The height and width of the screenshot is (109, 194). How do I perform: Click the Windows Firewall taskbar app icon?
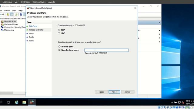(32, 102)
